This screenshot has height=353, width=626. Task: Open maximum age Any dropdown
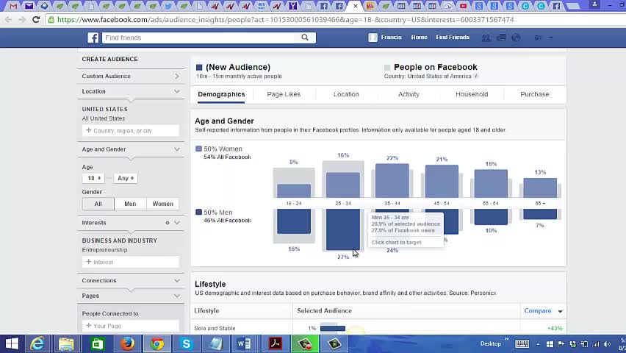[x=126, y=178]
